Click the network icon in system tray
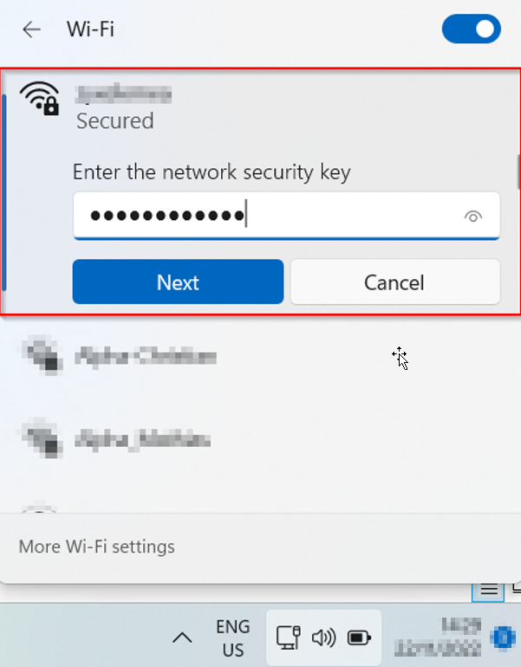Viewport: 521px width, 667px height. tap(288, 638)
